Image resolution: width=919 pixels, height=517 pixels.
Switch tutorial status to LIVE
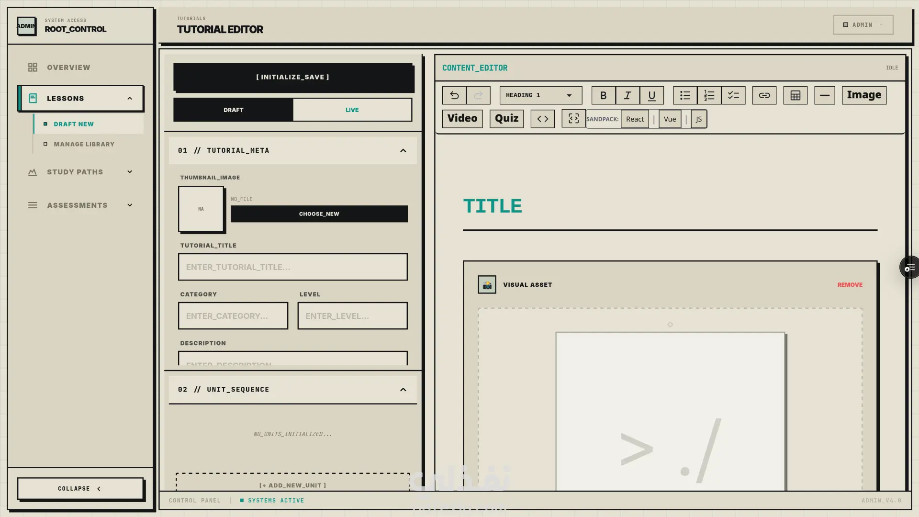(352, 110)
